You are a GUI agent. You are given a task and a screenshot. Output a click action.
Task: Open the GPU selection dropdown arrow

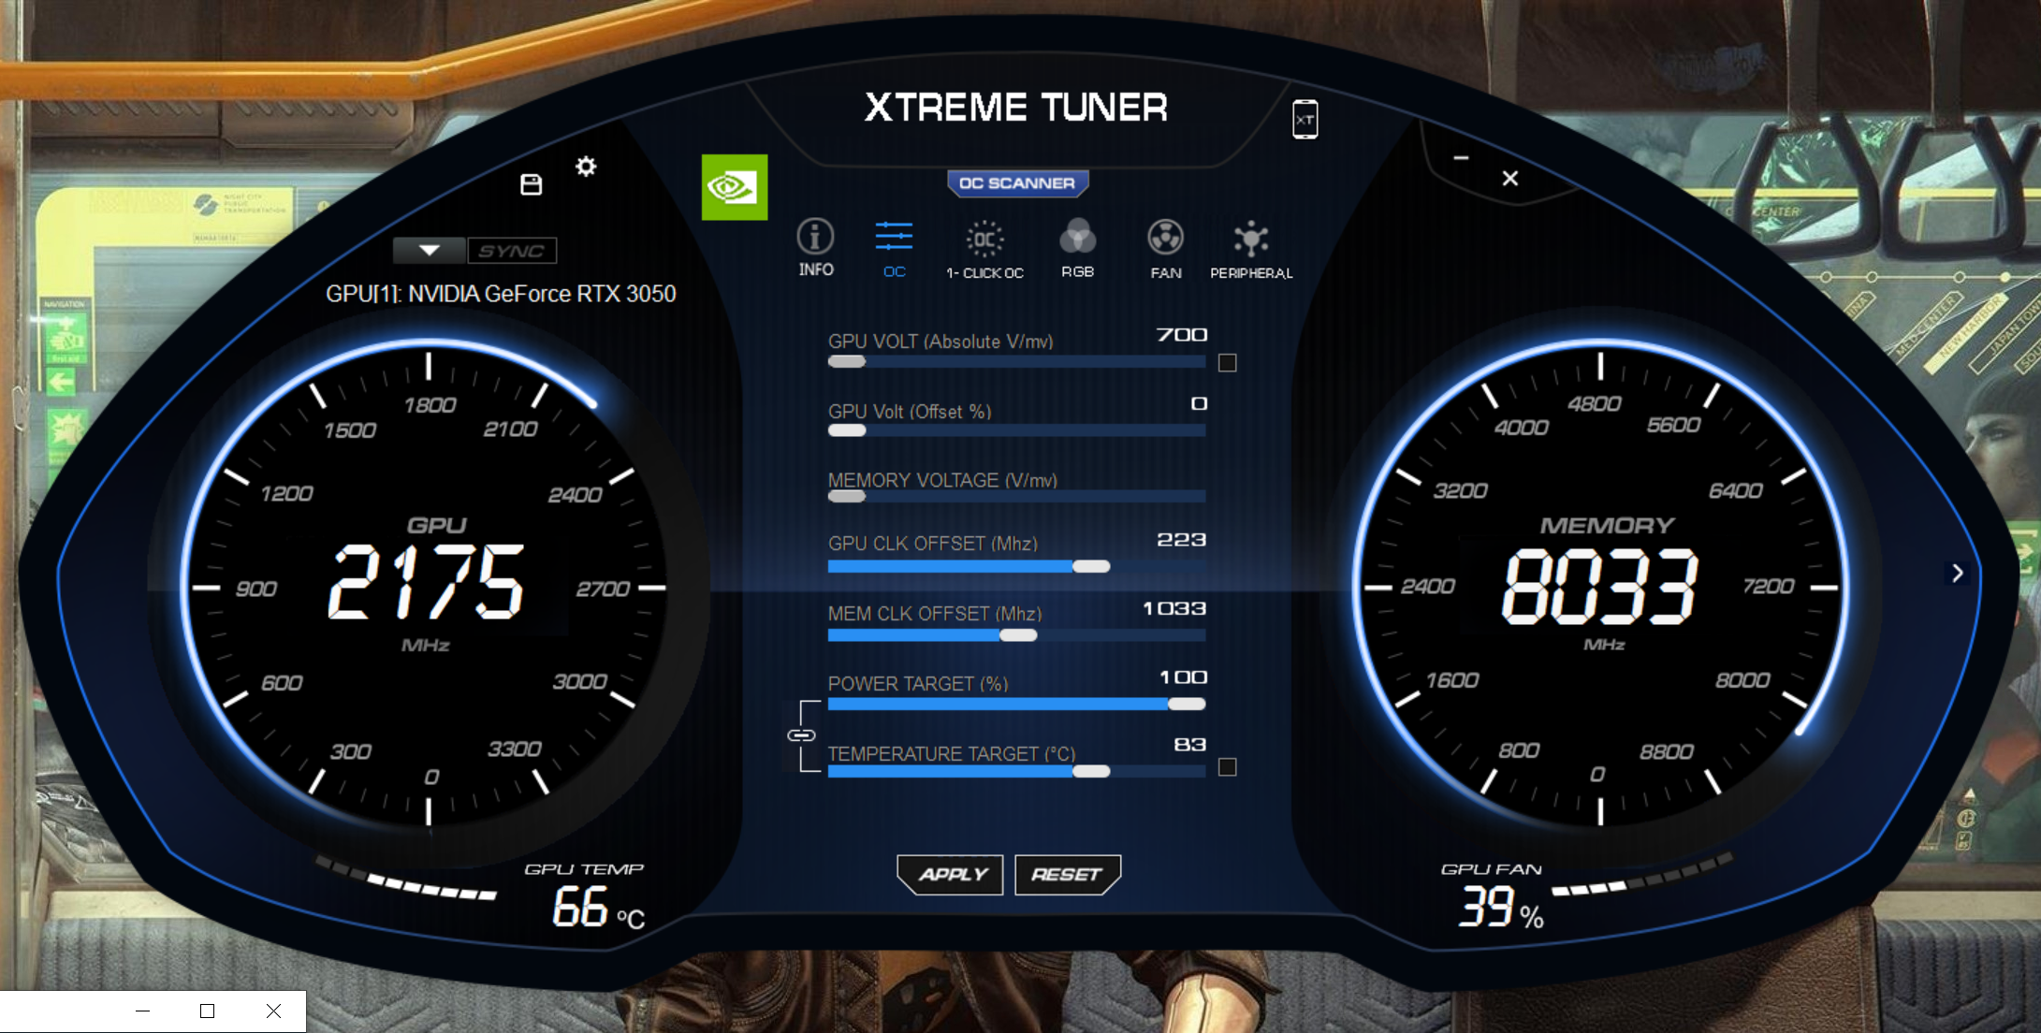click(x=430, y=251)
